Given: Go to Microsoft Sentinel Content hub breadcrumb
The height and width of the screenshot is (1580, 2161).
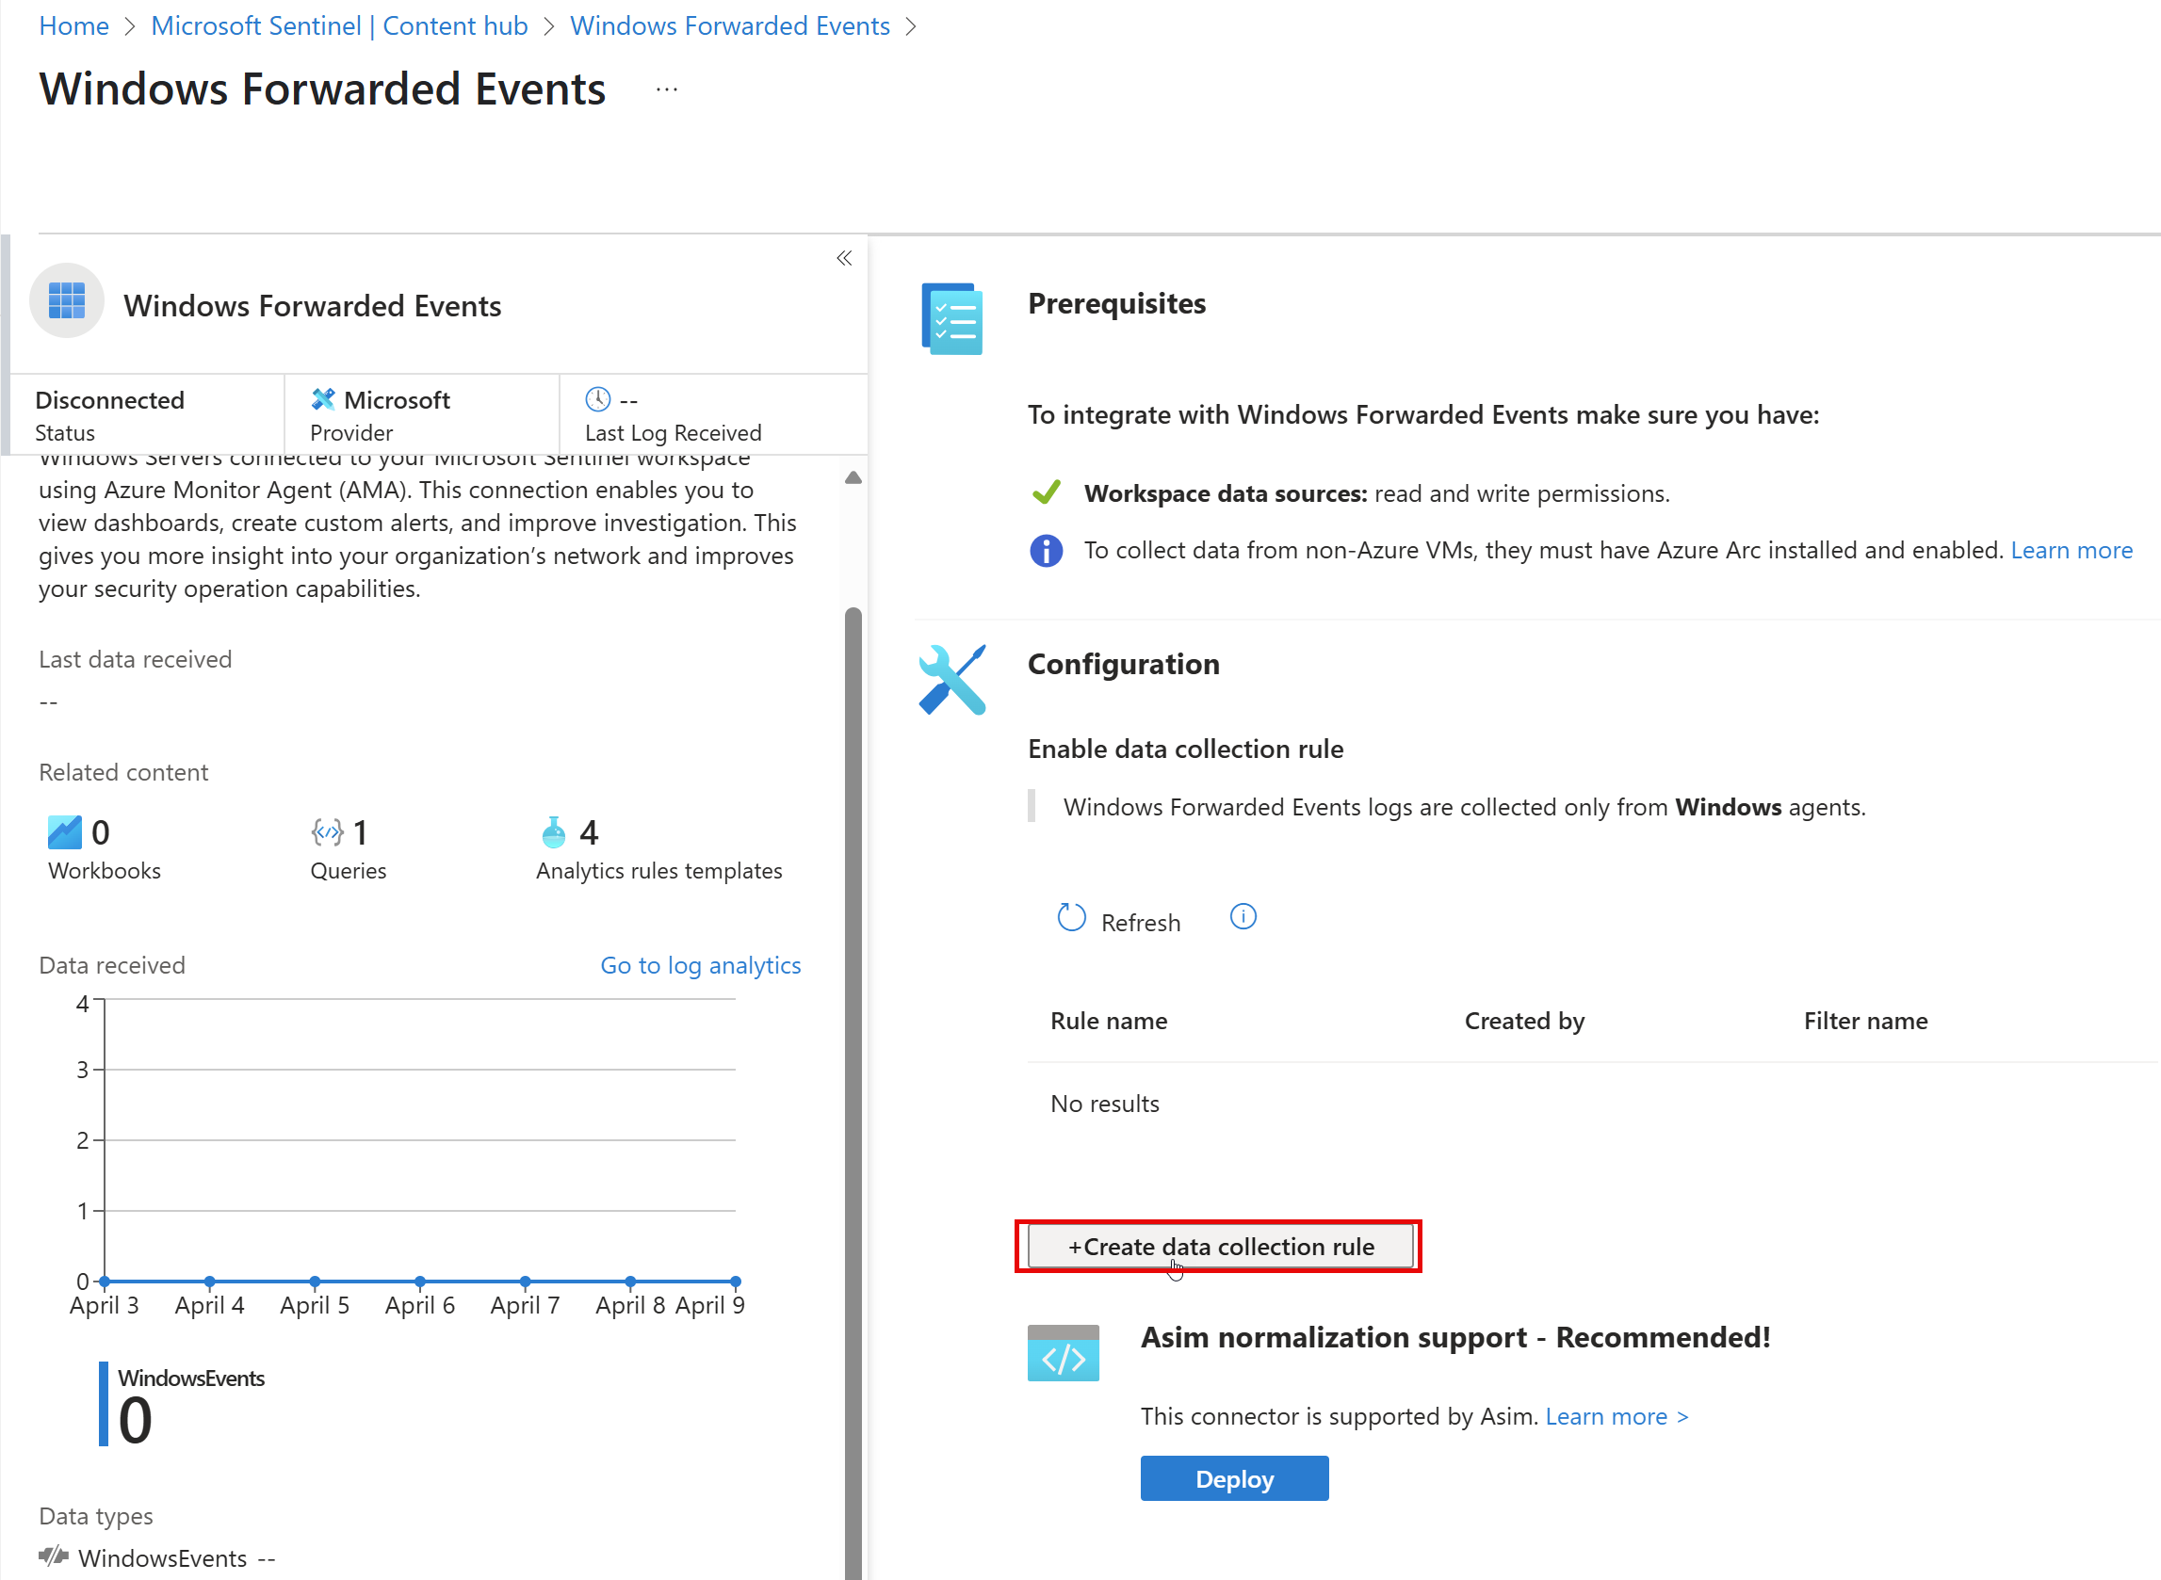Looking at the screenshot, I should pos(338,25).
